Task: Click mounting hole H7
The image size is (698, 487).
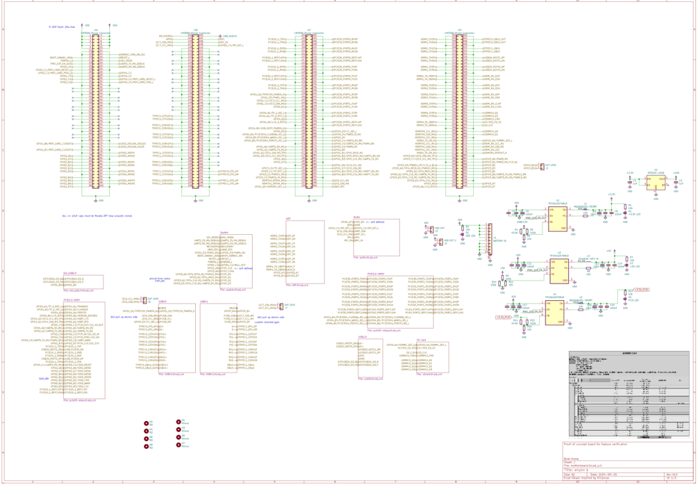Action: point(178,445)
